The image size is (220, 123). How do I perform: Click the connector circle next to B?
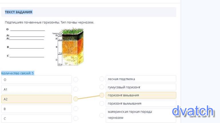coord(76,109)
